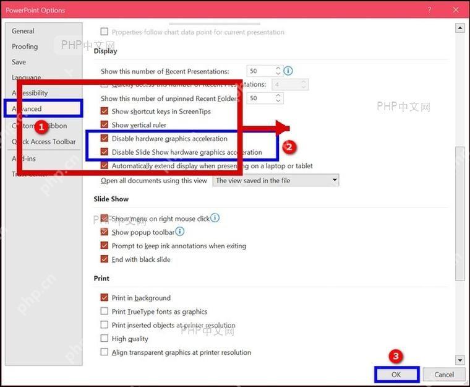Uncheck Prompt to keep ink annotations
This screenshot has height=387, width=470.
(105, 246)
